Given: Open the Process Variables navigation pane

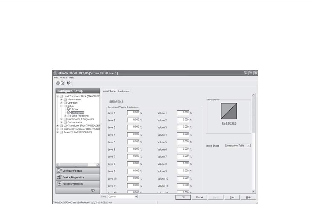Looking at the screenshot, I should [x=78, y=184].
